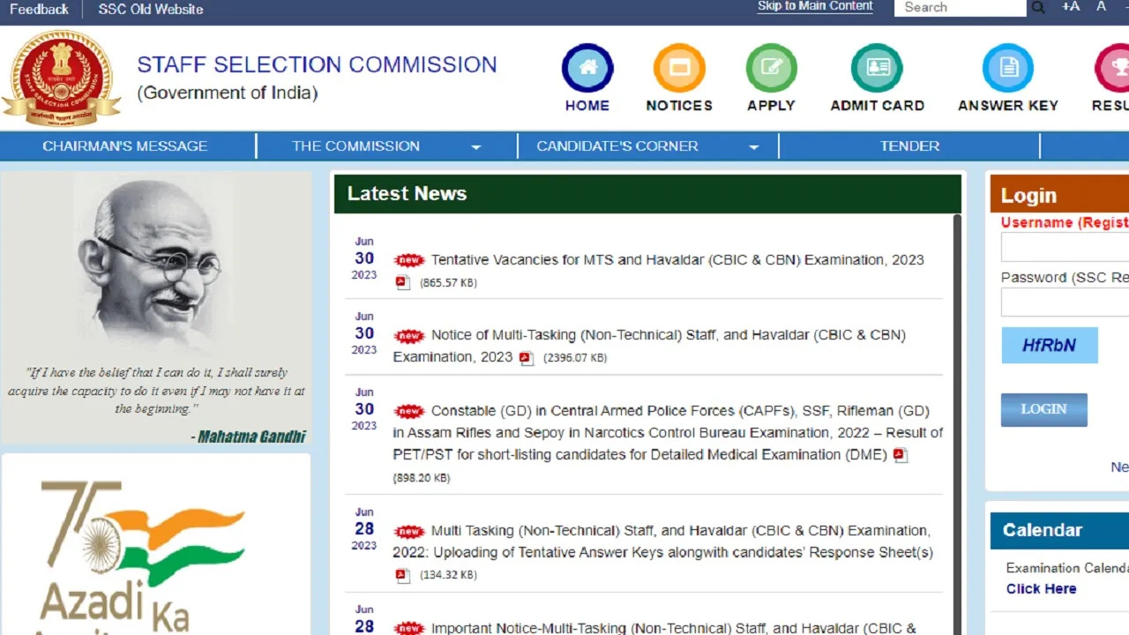Open the Notices circular icon
Image resolution: width=1129 pixels, height=635 pixels.
point(679,68)
